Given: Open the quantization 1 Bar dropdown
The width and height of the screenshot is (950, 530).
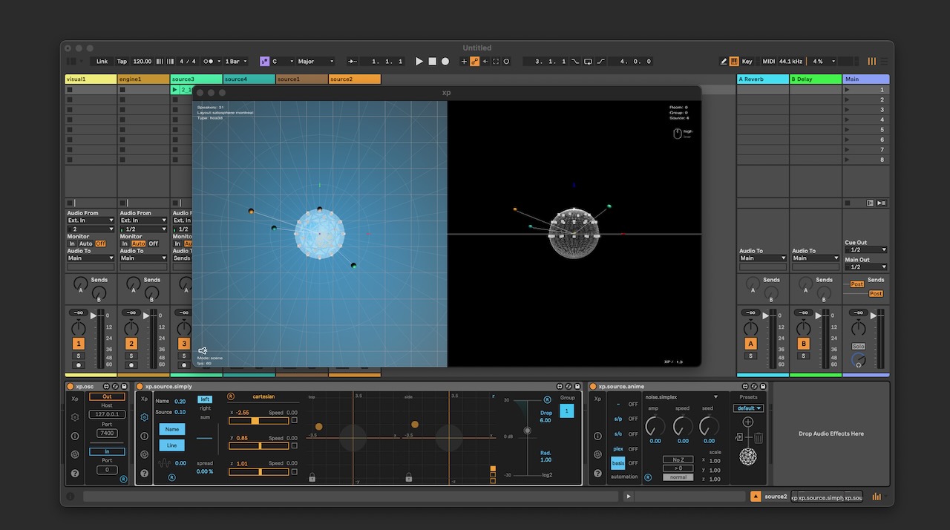Looking at the screenshot, I should pos(237,62).
